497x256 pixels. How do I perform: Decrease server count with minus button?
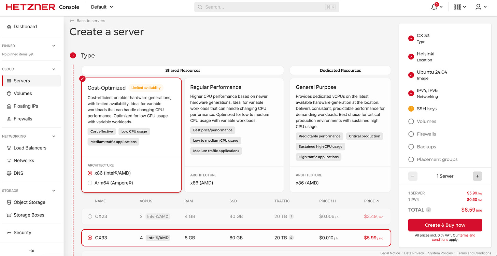pos(413,176)
